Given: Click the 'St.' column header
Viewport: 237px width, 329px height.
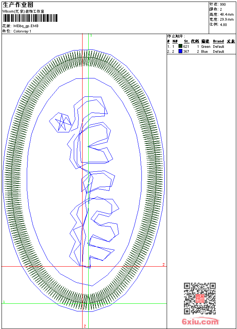Looking at the screenshot, I should [187, 41].
